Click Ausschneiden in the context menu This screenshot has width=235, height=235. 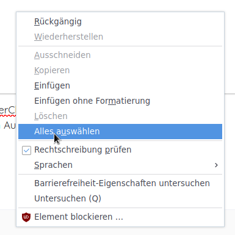point(120,55)
